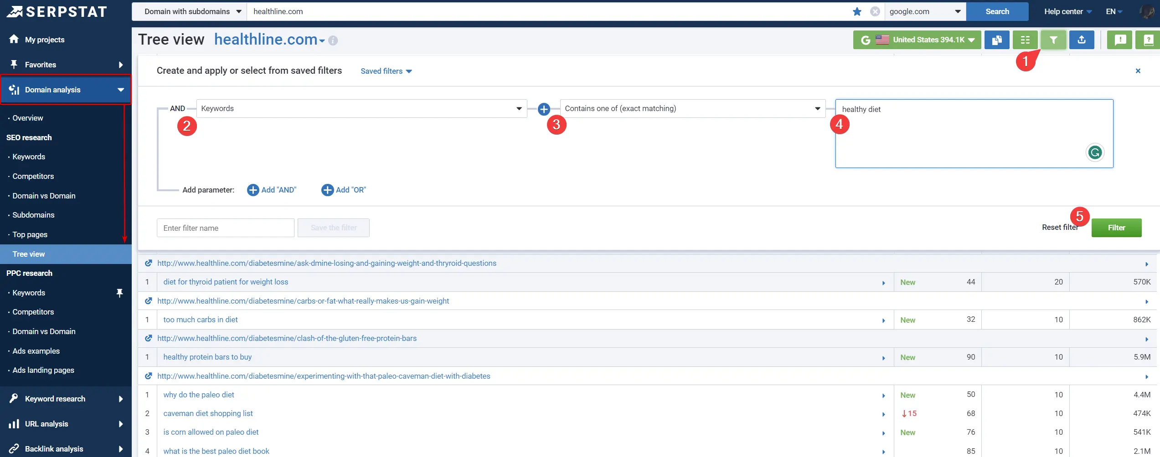Image resolution: width=1160 pixels, height=457 pixels.
Task: Click the user avatar icon
Action: click(1147, 11)
